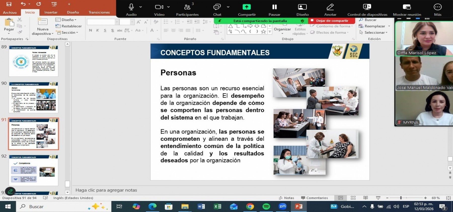The image size is (453, 212).
Task: Toggle Notas pane in status bar
Action: (286, 198)
